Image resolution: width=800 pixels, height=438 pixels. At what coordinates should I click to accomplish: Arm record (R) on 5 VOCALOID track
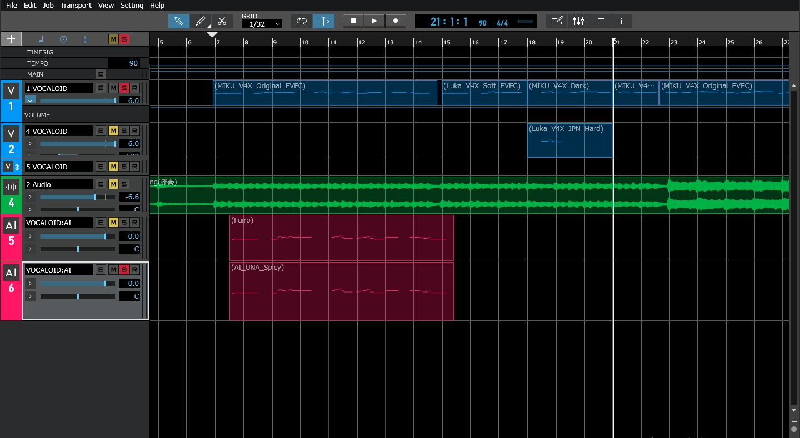134,167
